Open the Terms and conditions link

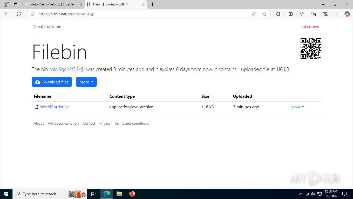(132, 123)
